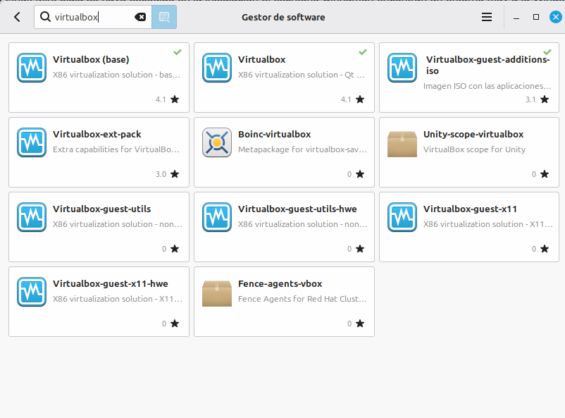565x418 pixels.
Task: Select the Virtualbox-guest-utils title
Action: pyautogui.click(x=102, y=209)
